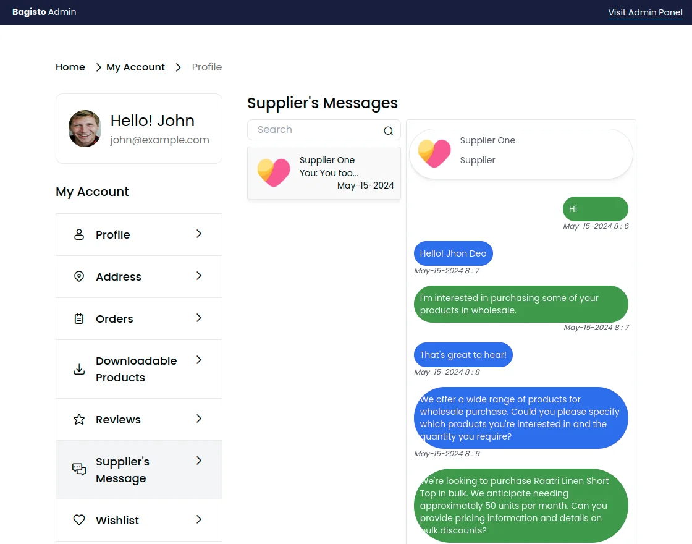
Task: Select the Profile person icon
Action: [x=78, y=234]
